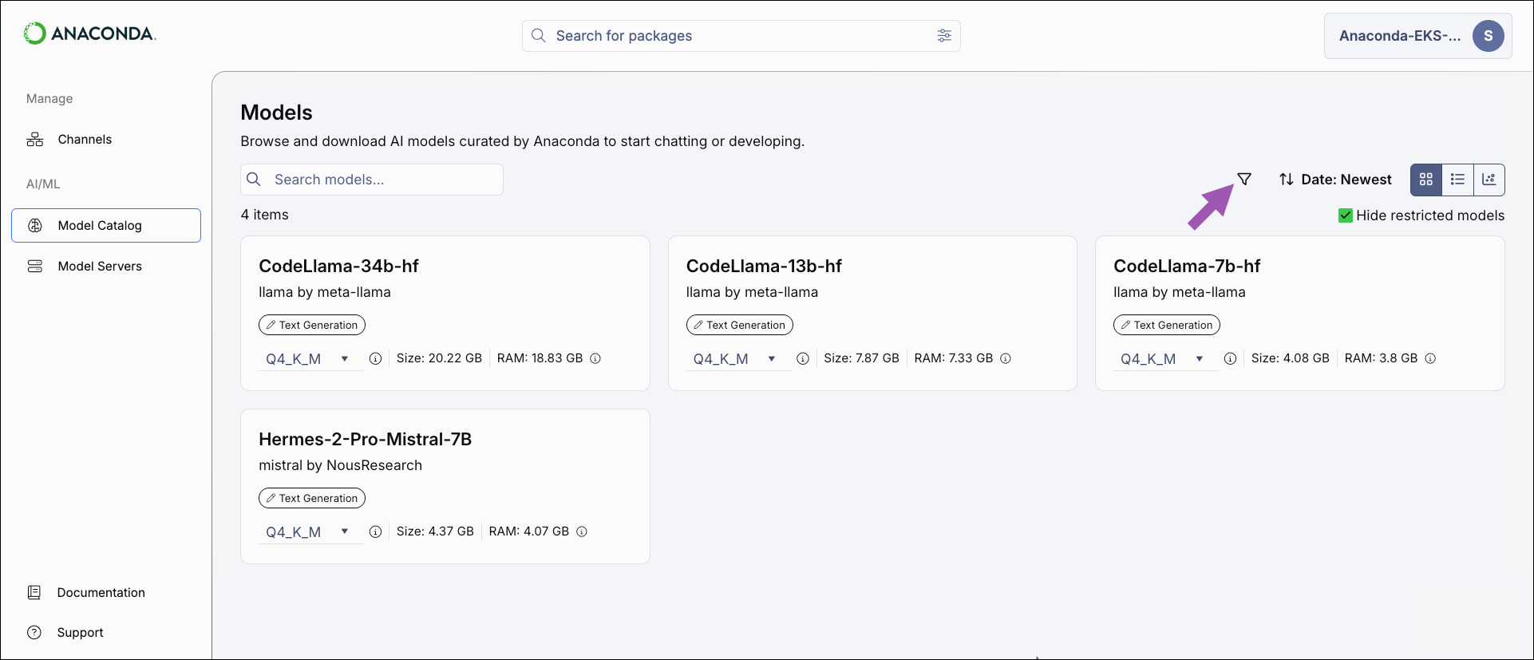Click RAM info icon on CodeLlama-13b-hf
The image size is (1534, 660).
coord(1006,358)
